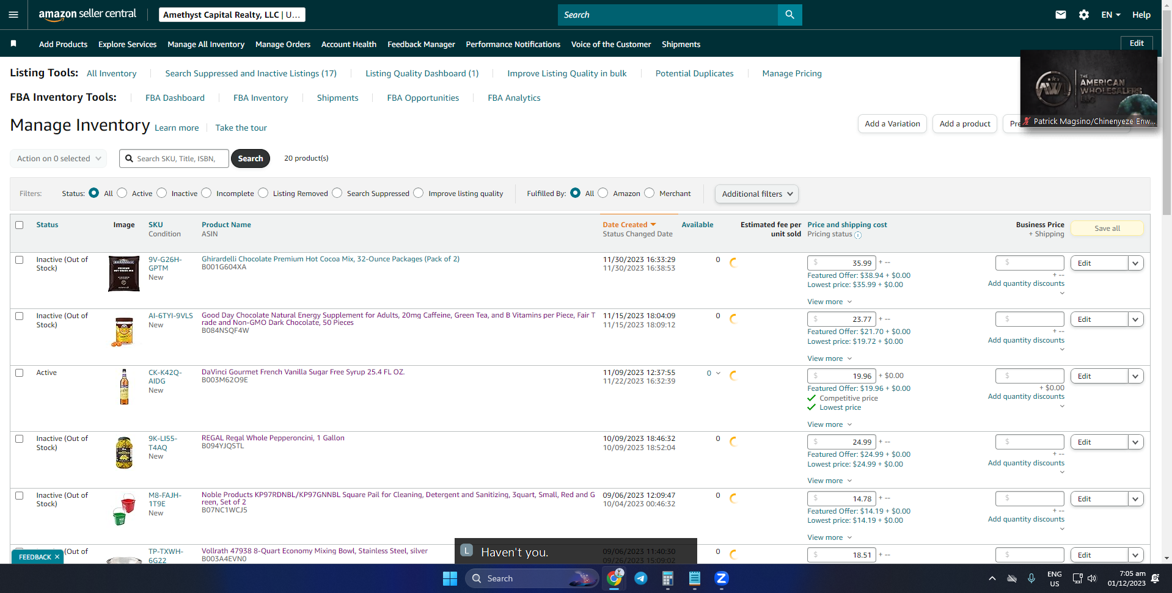Open the Action on 0 selected dropdown
The width and height of the screenshot is (1172, 593).
click(59, 158)
